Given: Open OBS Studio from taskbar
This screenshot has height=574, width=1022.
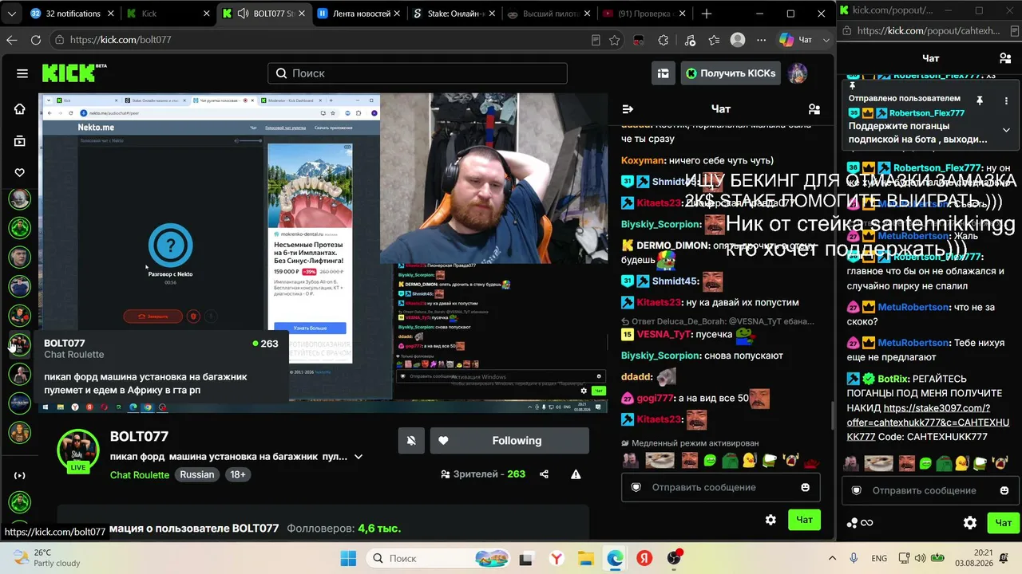Looking at the screenshot, I should 675,558.
